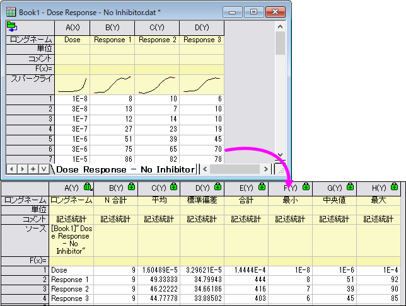Click sum value 1.4444E-4 for Dose
Screen dimensions: 406x306
(x=246, y=270)
